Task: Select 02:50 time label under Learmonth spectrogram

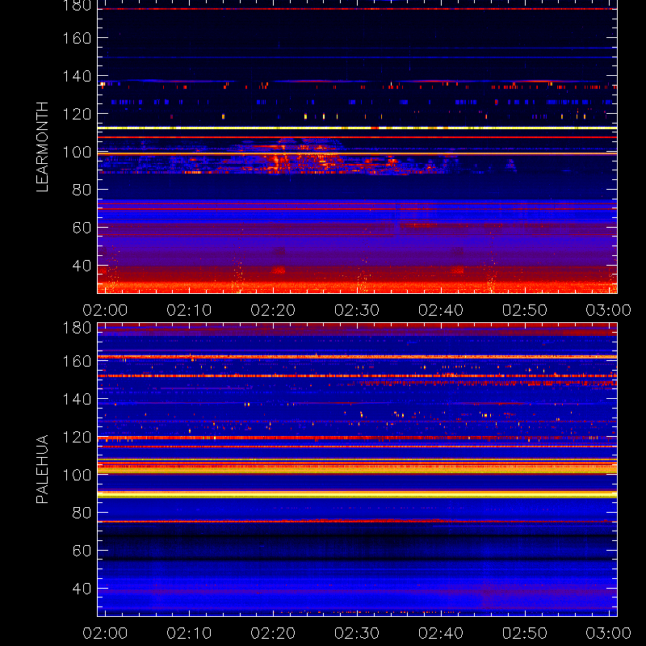Action: 524,310
